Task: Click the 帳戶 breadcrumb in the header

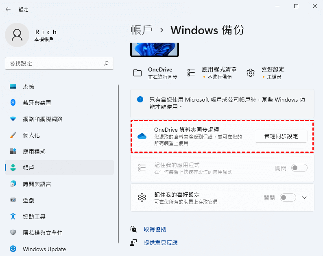Action: point(142,30)
